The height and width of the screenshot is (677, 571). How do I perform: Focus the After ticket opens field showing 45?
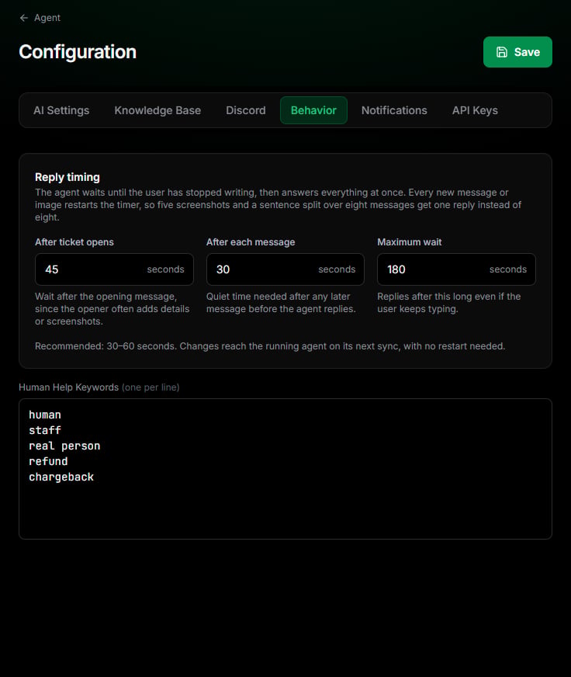114,269
